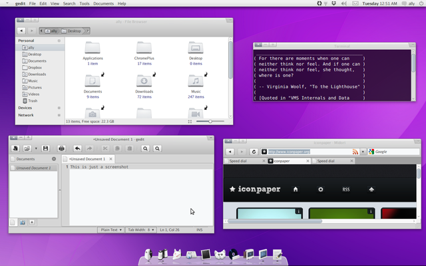Open Tab Width dropdown in gedit status bar
426x266 pixels.
tap(141, 230)
